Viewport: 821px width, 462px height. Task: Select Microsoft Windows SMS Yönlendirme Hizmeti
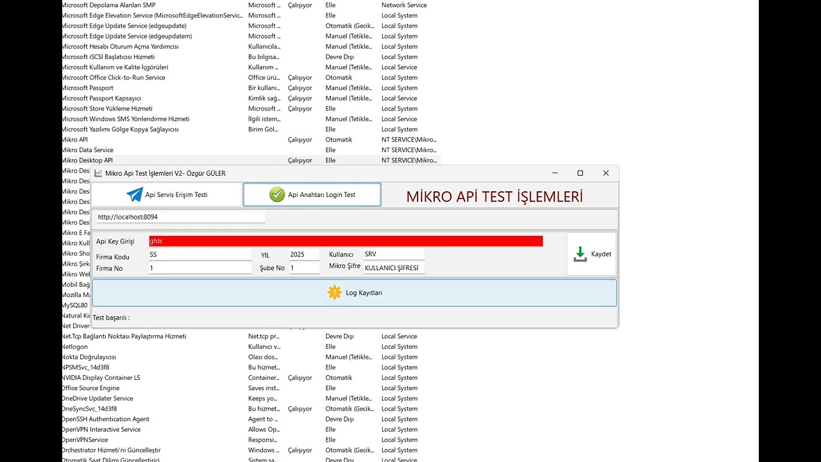(251, 119)
